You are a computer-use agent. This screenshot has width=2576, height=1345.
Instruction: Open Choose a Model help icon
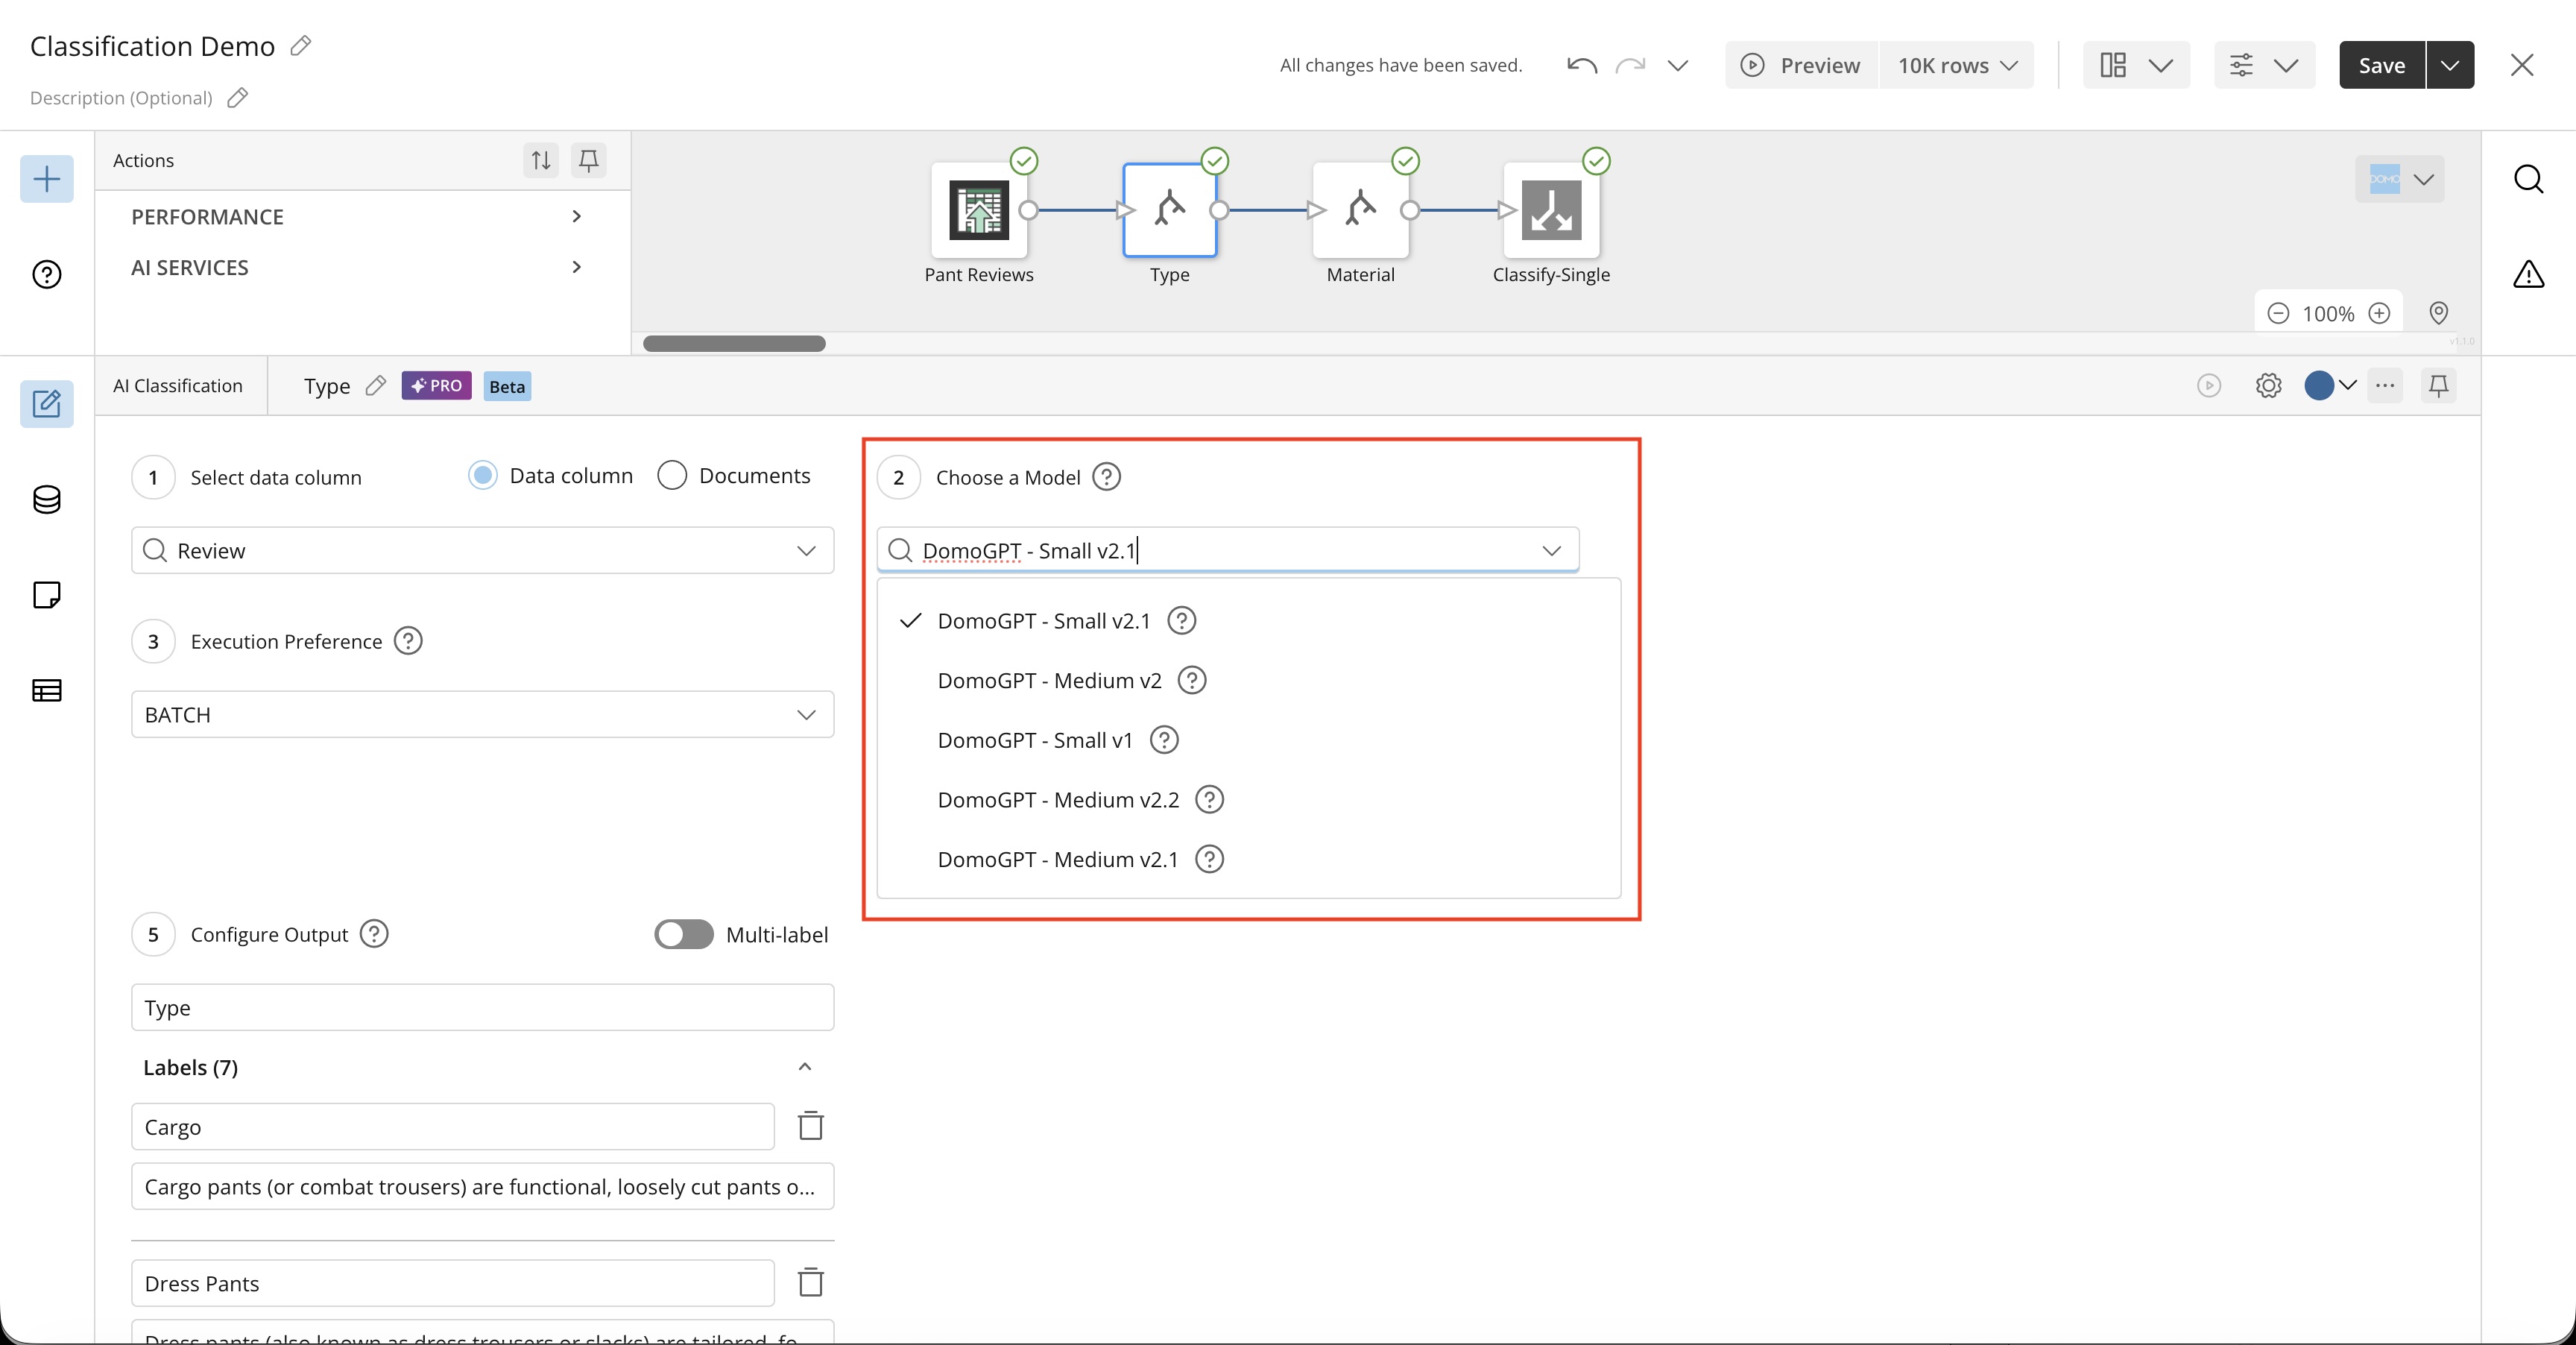pos(1106,476)
